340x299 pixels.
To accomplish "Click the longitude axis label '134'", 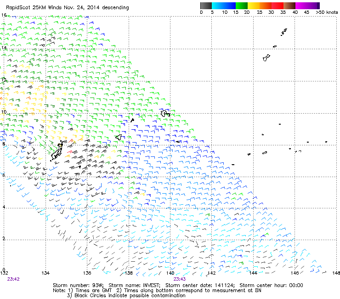I will tap(45, 273).
